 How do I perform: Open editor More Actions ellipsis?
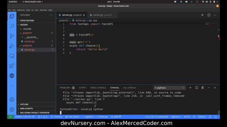coord(215,15)
